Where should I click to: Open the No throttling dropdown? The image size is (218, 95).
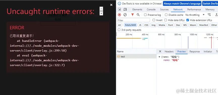click(195, 15)
